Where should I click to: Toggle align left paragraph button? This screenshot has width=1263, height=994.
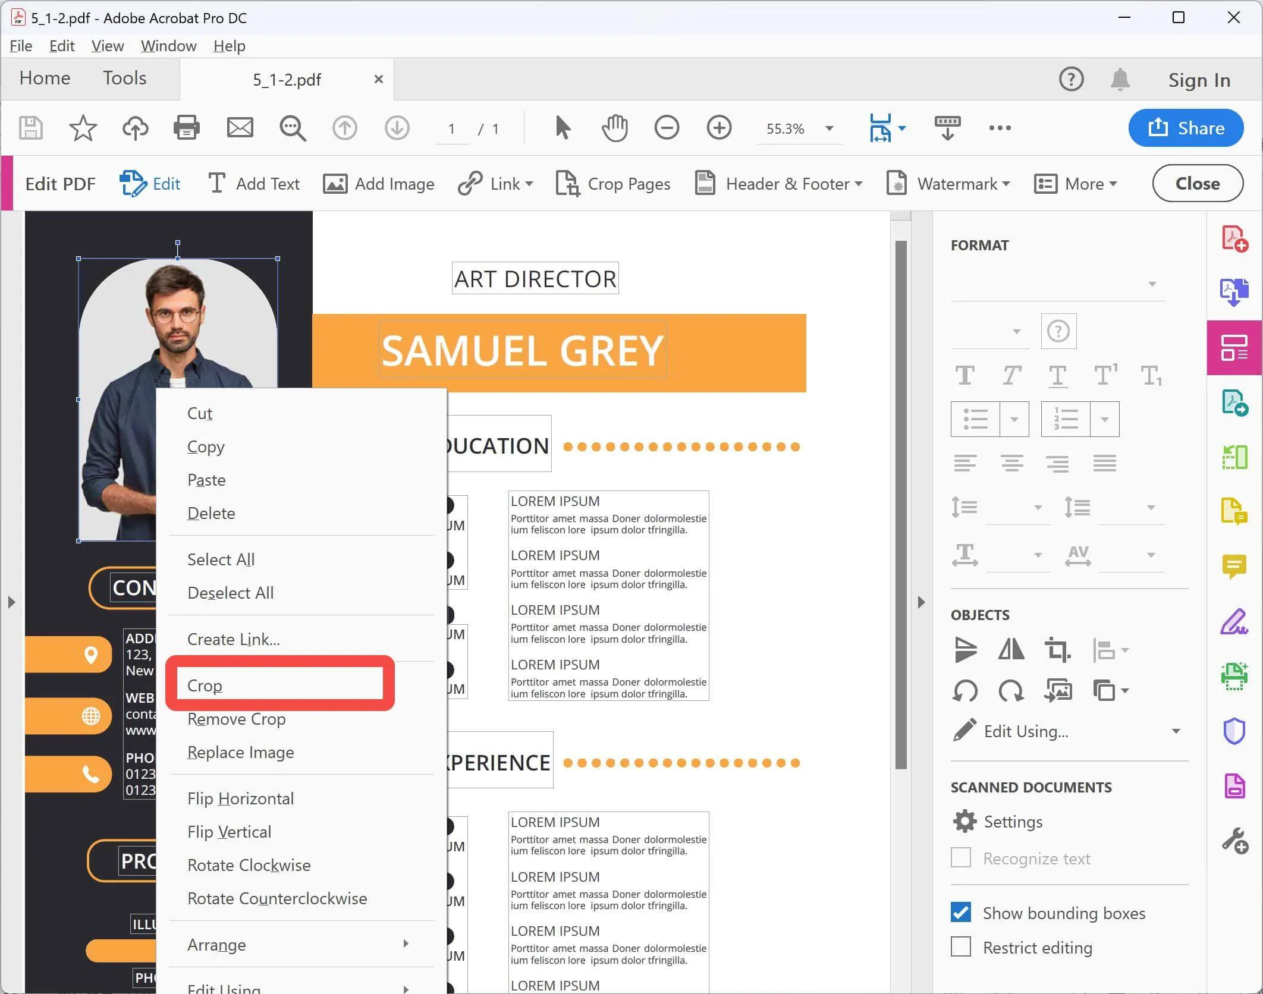(965, 463)
